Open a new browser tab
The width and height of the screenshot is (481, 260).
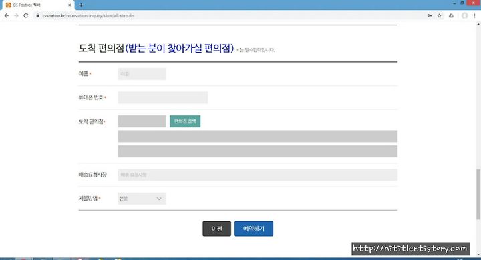[81, 5]
